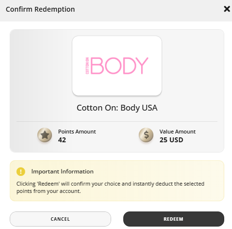Click the Cotton On: Body USA title
The width and height of the screenshot is (232, 229).
[x=117, y=108]
